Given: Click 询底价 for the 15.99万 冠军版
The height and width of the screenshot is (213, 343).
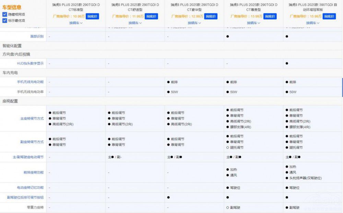Looking at the screenshot, I should 329,16.
